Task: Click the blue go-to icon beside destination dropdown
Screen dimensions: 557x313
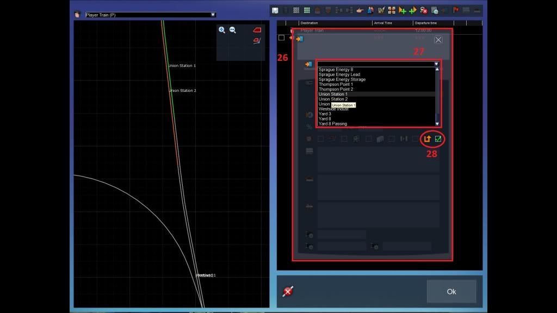Action: click(x=308, y=64)
